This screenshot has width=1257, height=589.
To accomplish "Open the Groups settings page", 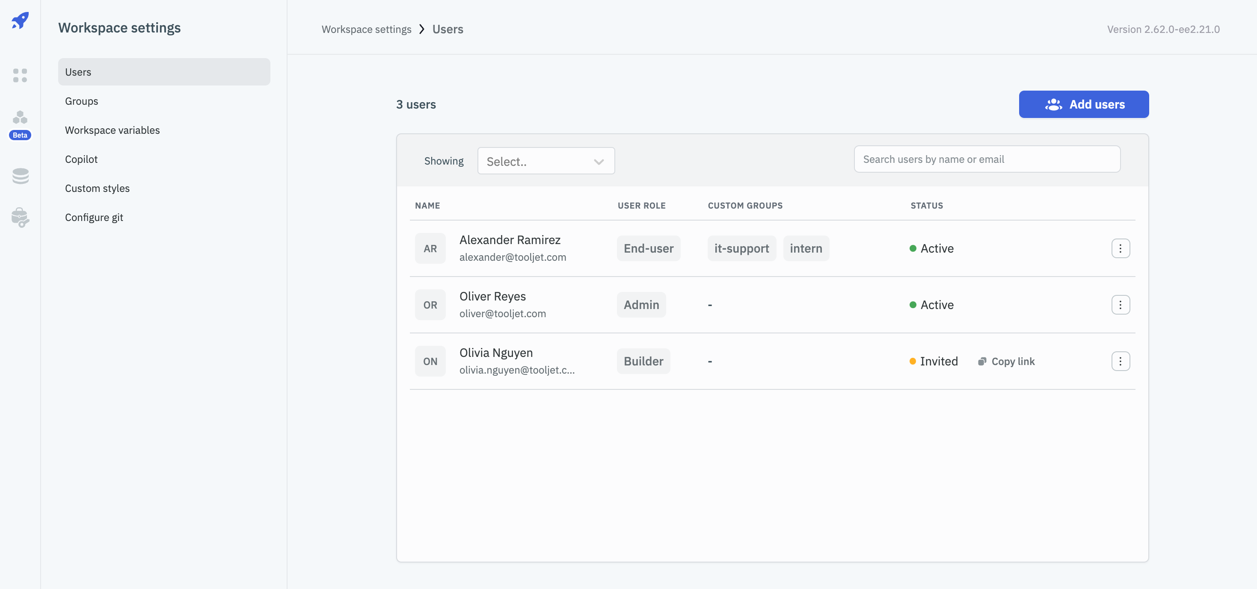I will click(x=81, y=100).
